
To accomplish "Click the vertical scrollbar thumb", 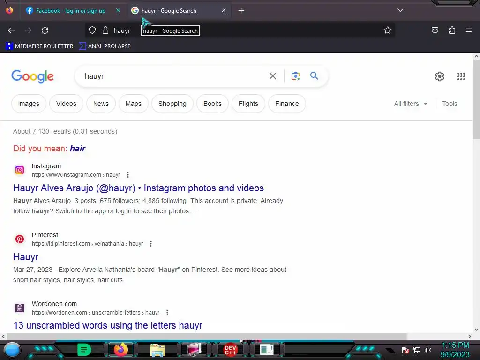I will tap(476, 99).
